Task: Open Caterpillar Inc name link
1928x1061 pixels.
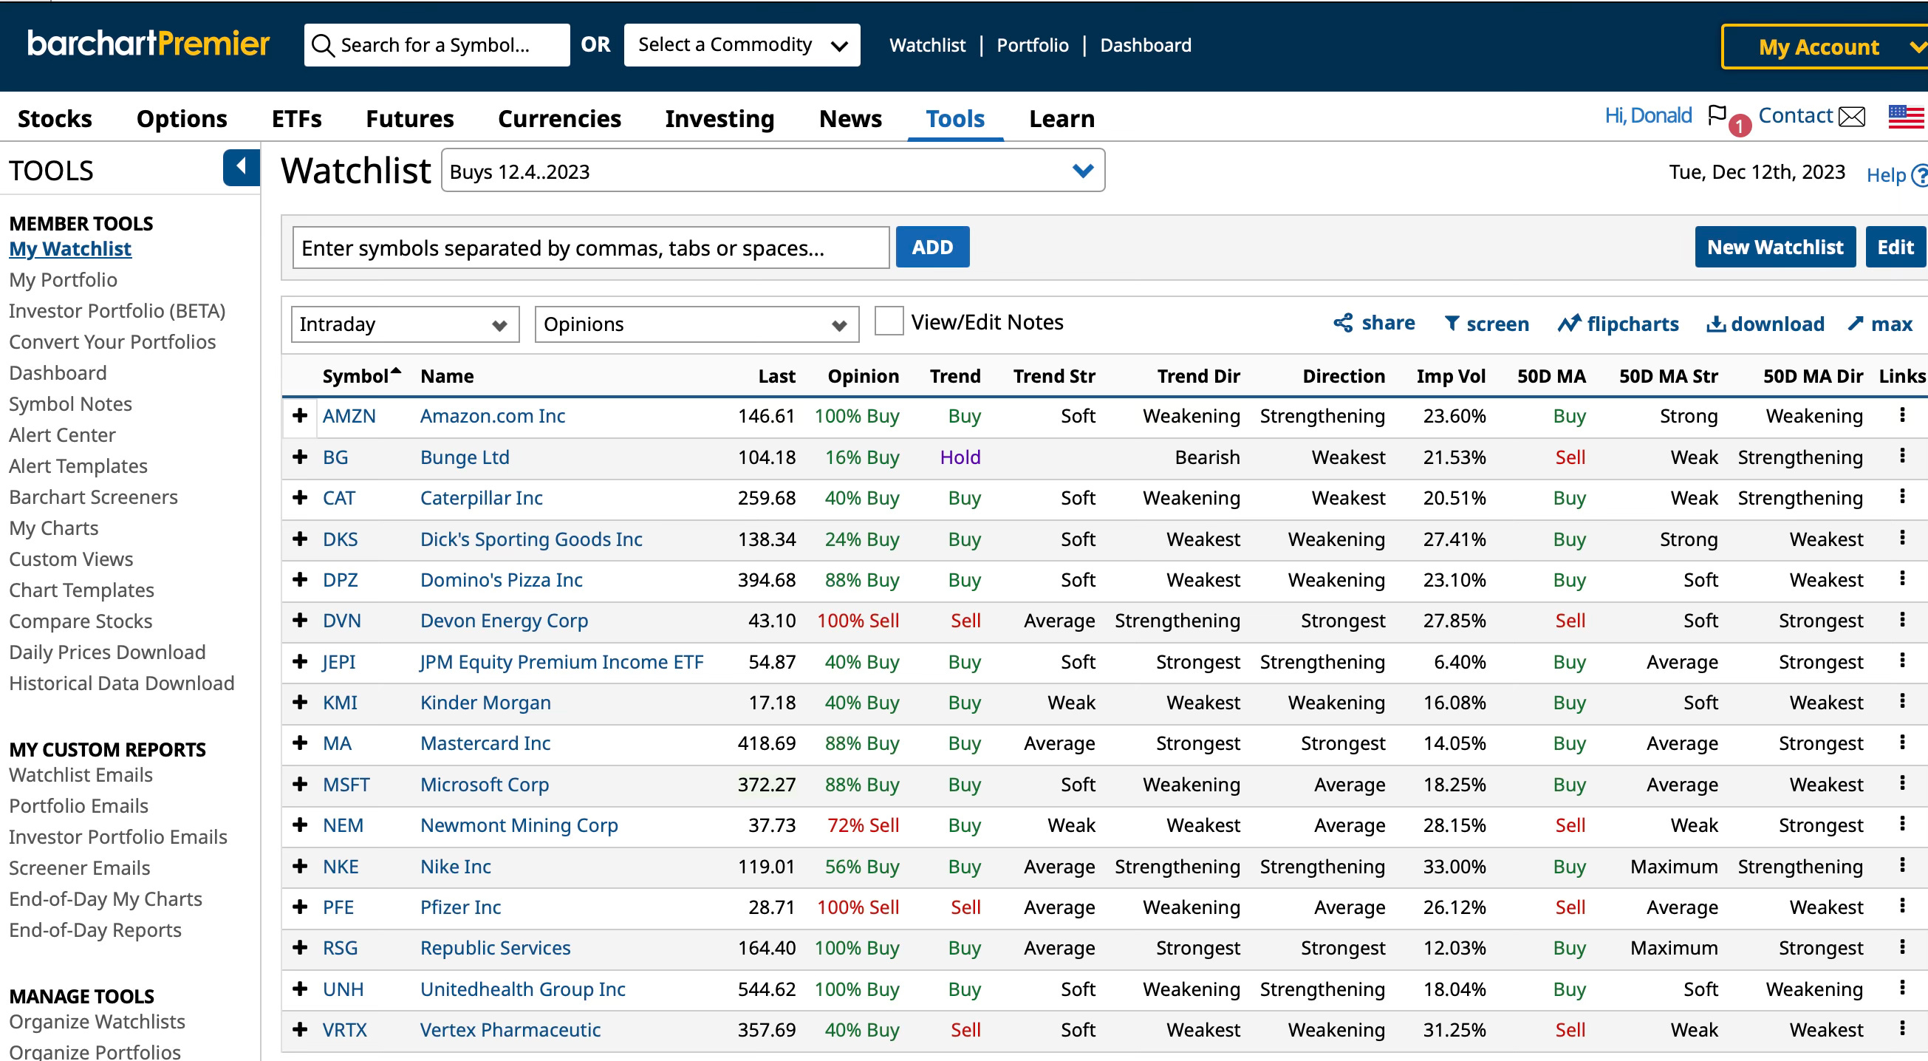Action: (x=481, y=498)
